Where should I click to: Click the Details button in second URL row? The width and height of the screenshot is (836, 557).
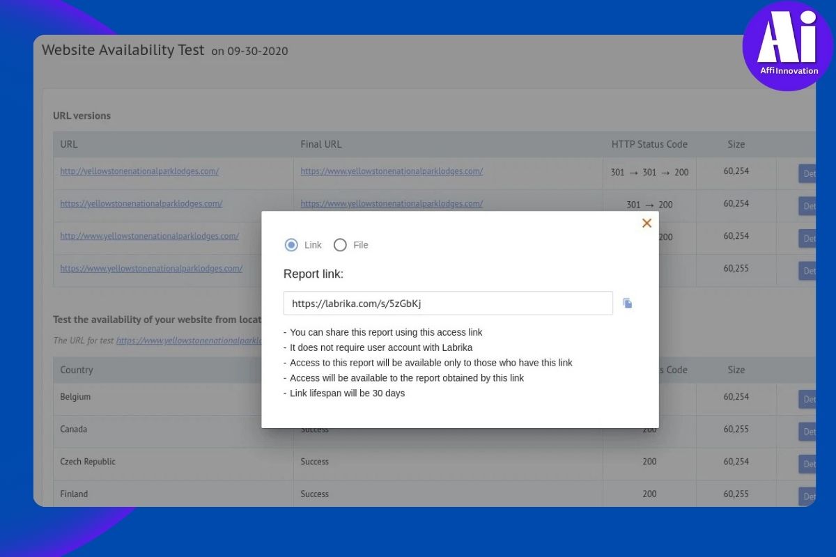pyautogui.click(x=807, y=206)
